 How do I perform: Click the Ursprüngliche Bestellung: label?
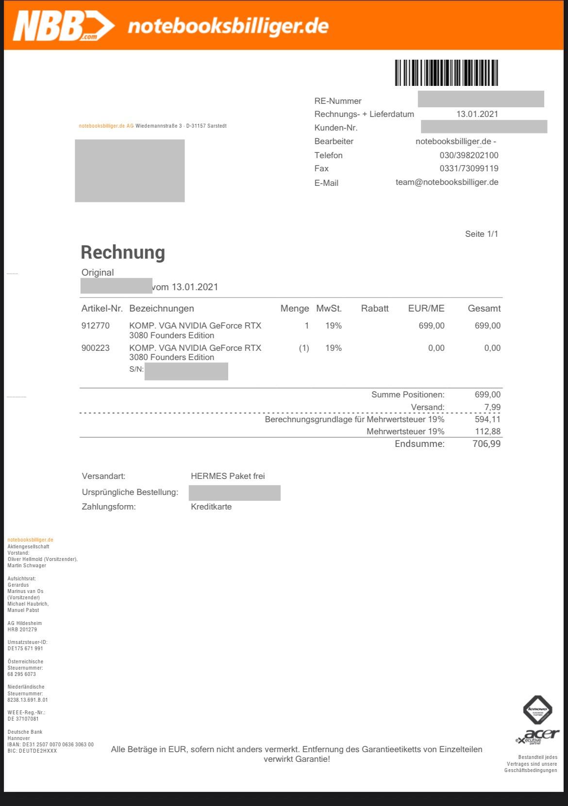click(x=130, y=492)
